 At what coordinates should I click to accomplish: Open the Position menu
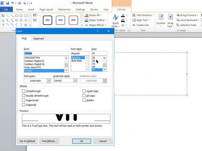pyautogui.click(x=161, y=21)
